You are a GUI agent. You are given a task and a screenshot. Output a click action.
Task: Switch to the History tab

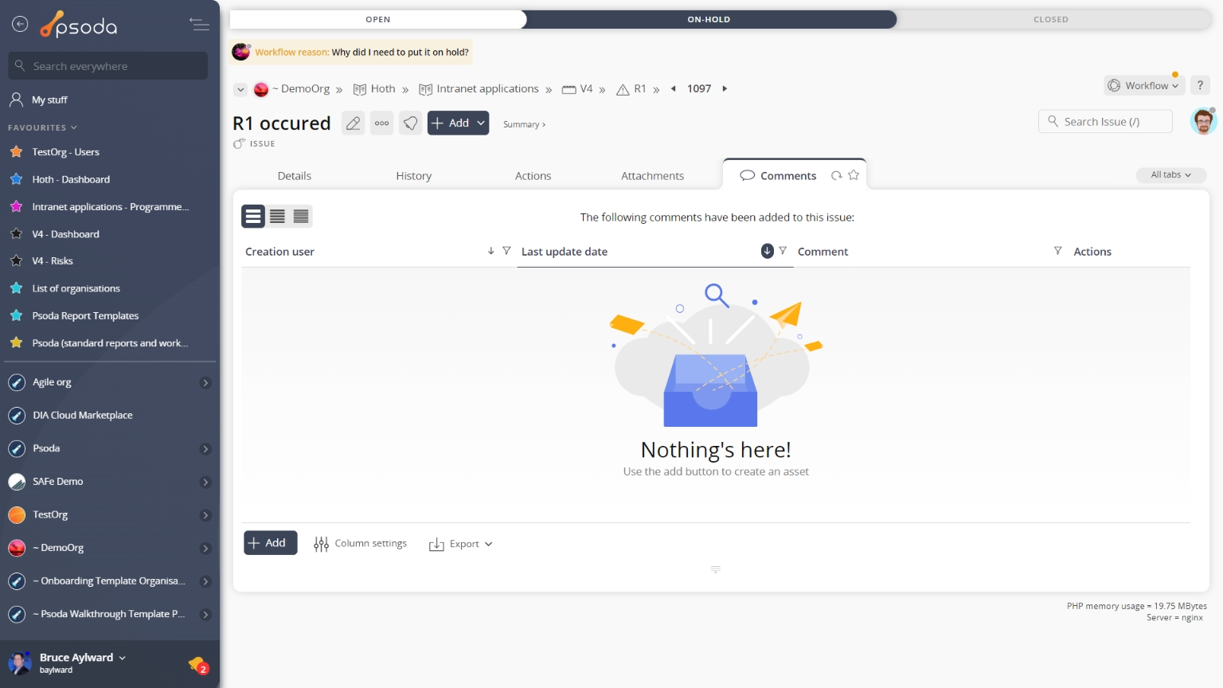click(x=413, y=176)
